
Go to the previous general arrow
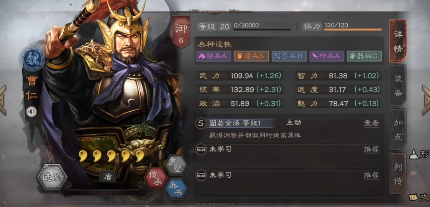3,100
